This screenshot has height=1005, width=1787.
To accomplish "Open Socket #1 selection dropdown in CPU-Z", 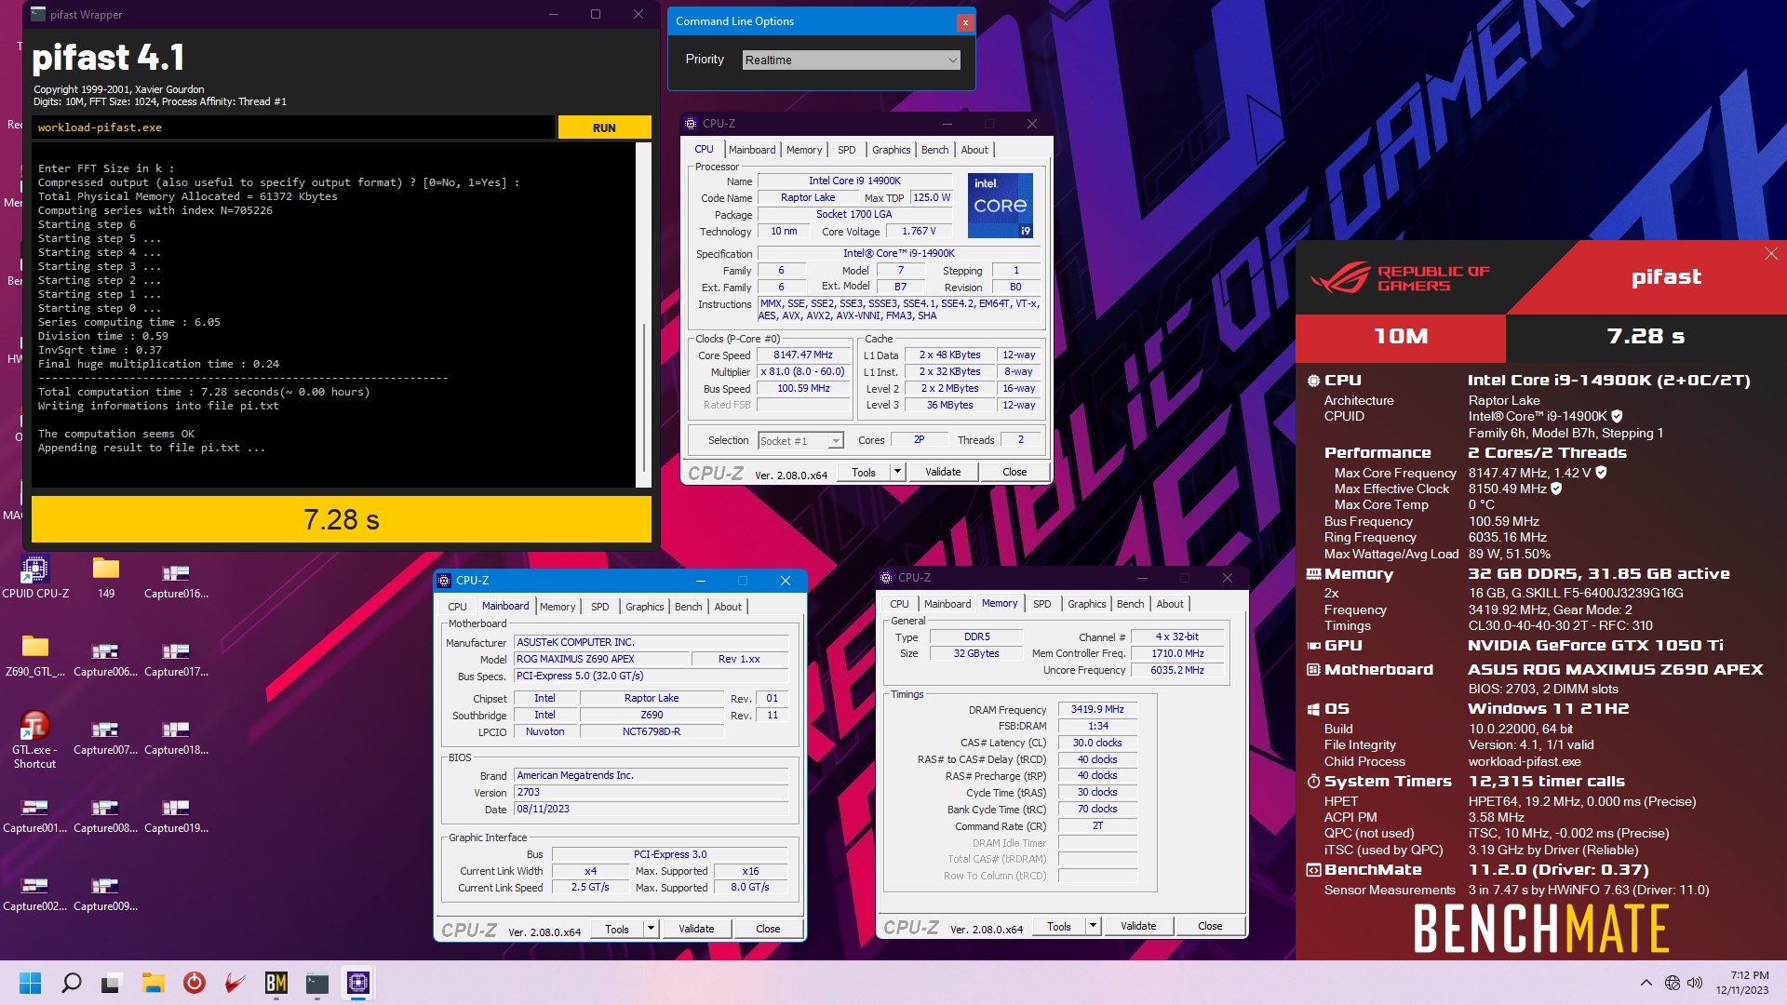I will click(800, 440).
